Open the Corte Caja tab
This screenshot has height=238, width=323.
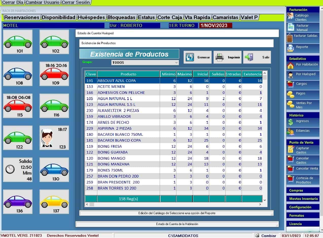pos(170,18)
